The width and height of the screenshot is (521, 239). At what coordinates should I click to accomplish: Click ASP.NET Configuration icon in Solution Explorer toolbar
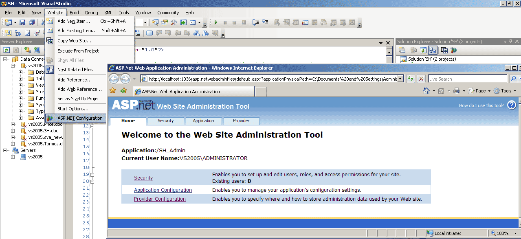tap(453, 50)
